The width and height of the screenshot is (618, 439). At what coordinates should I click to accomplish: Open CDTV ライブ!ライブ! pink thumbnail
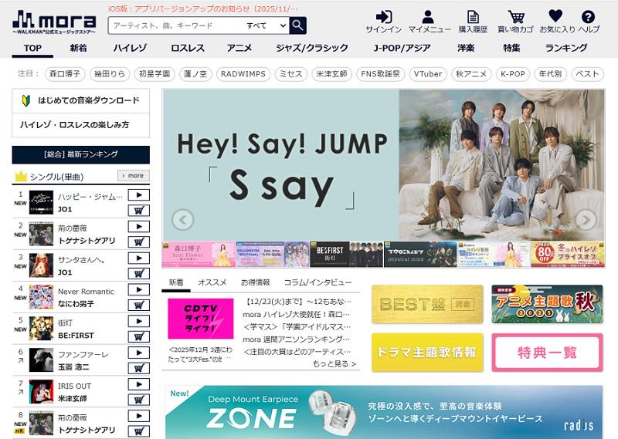point(201,319)
